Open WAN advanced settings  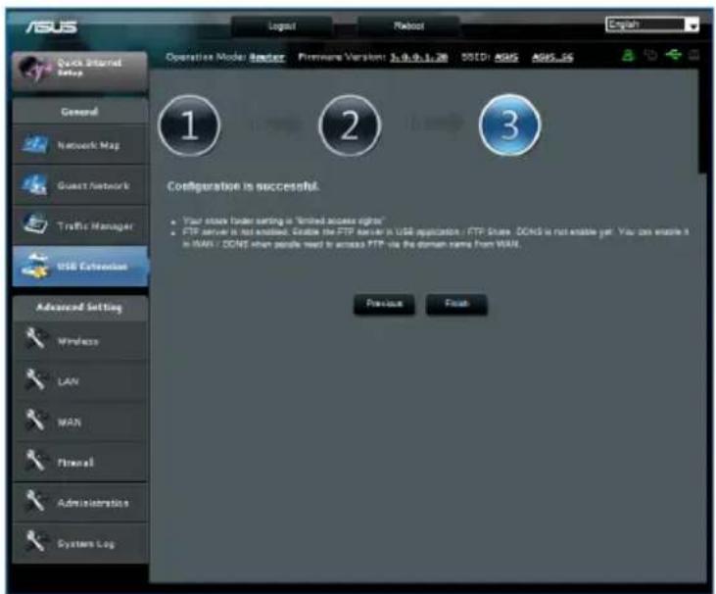[x=80, y=421]
